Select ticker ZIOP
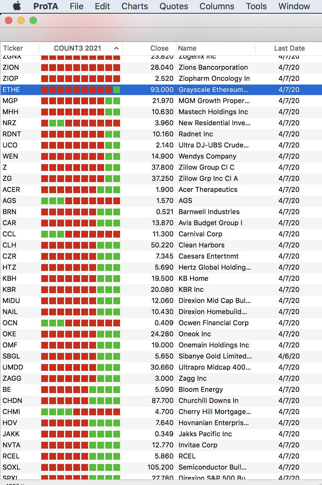 click(x=10, y=79)
